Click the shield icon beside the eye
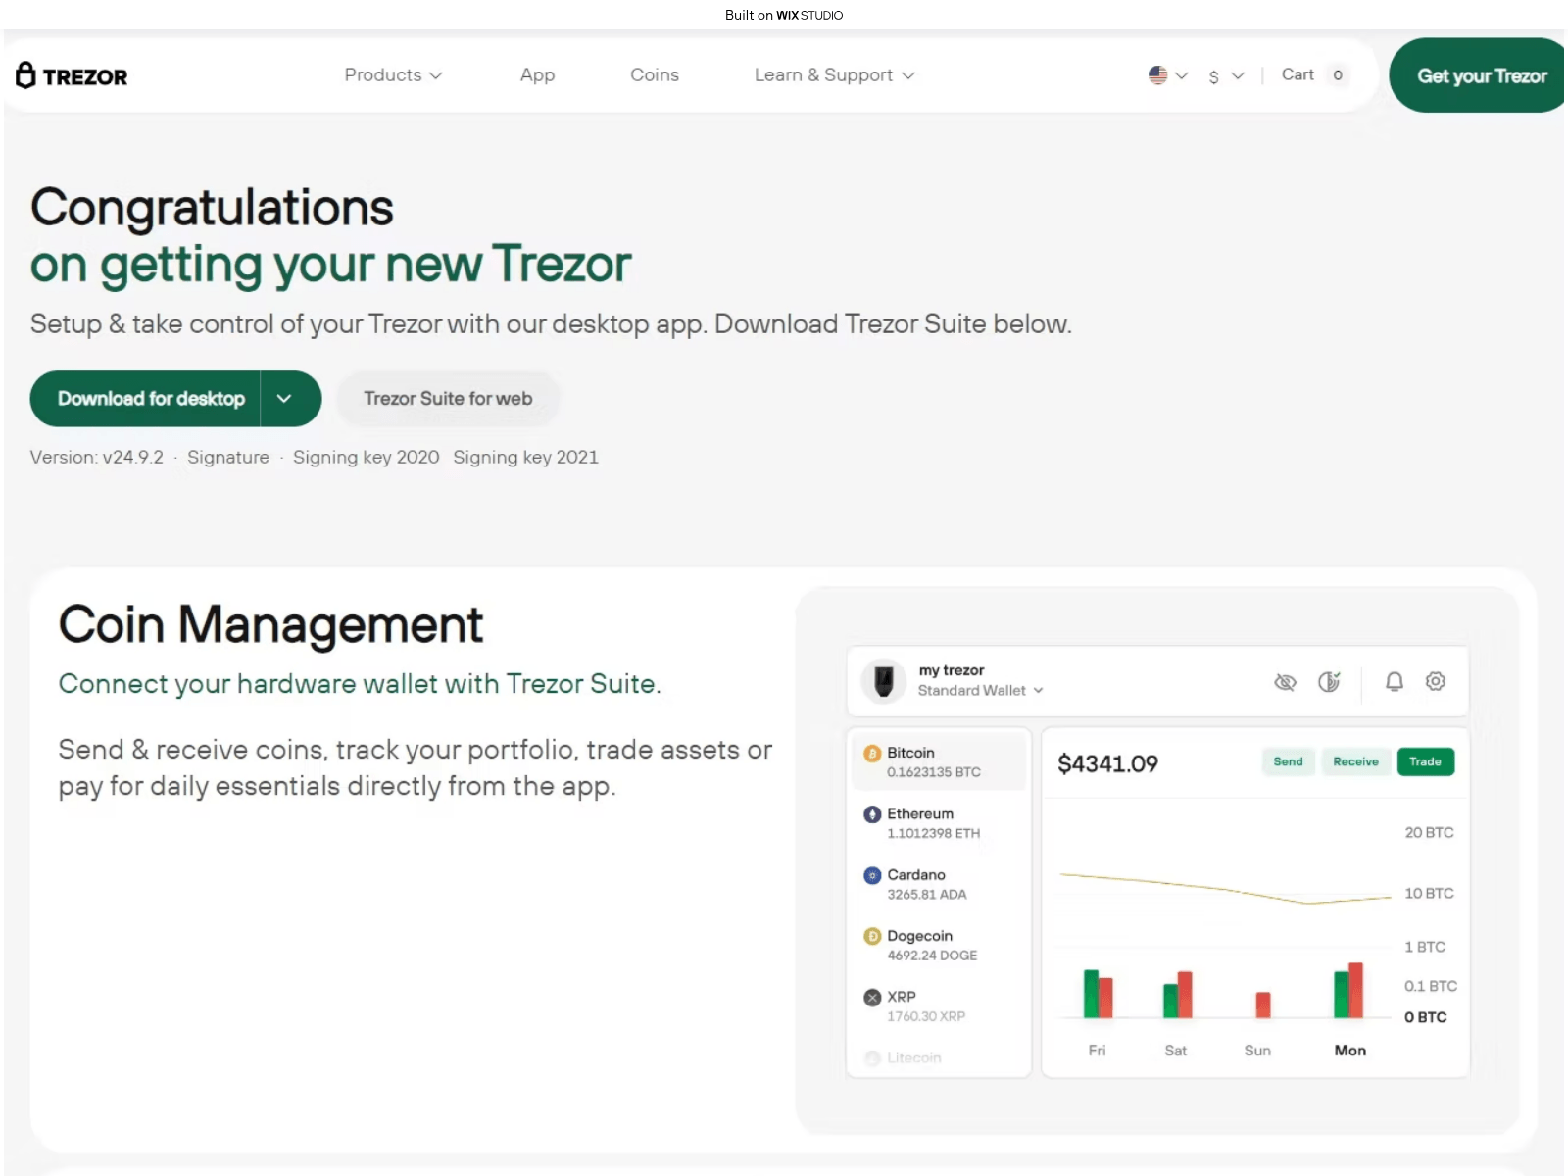This screenshot has height=1176, width=1568. [x=1329, y=682]
